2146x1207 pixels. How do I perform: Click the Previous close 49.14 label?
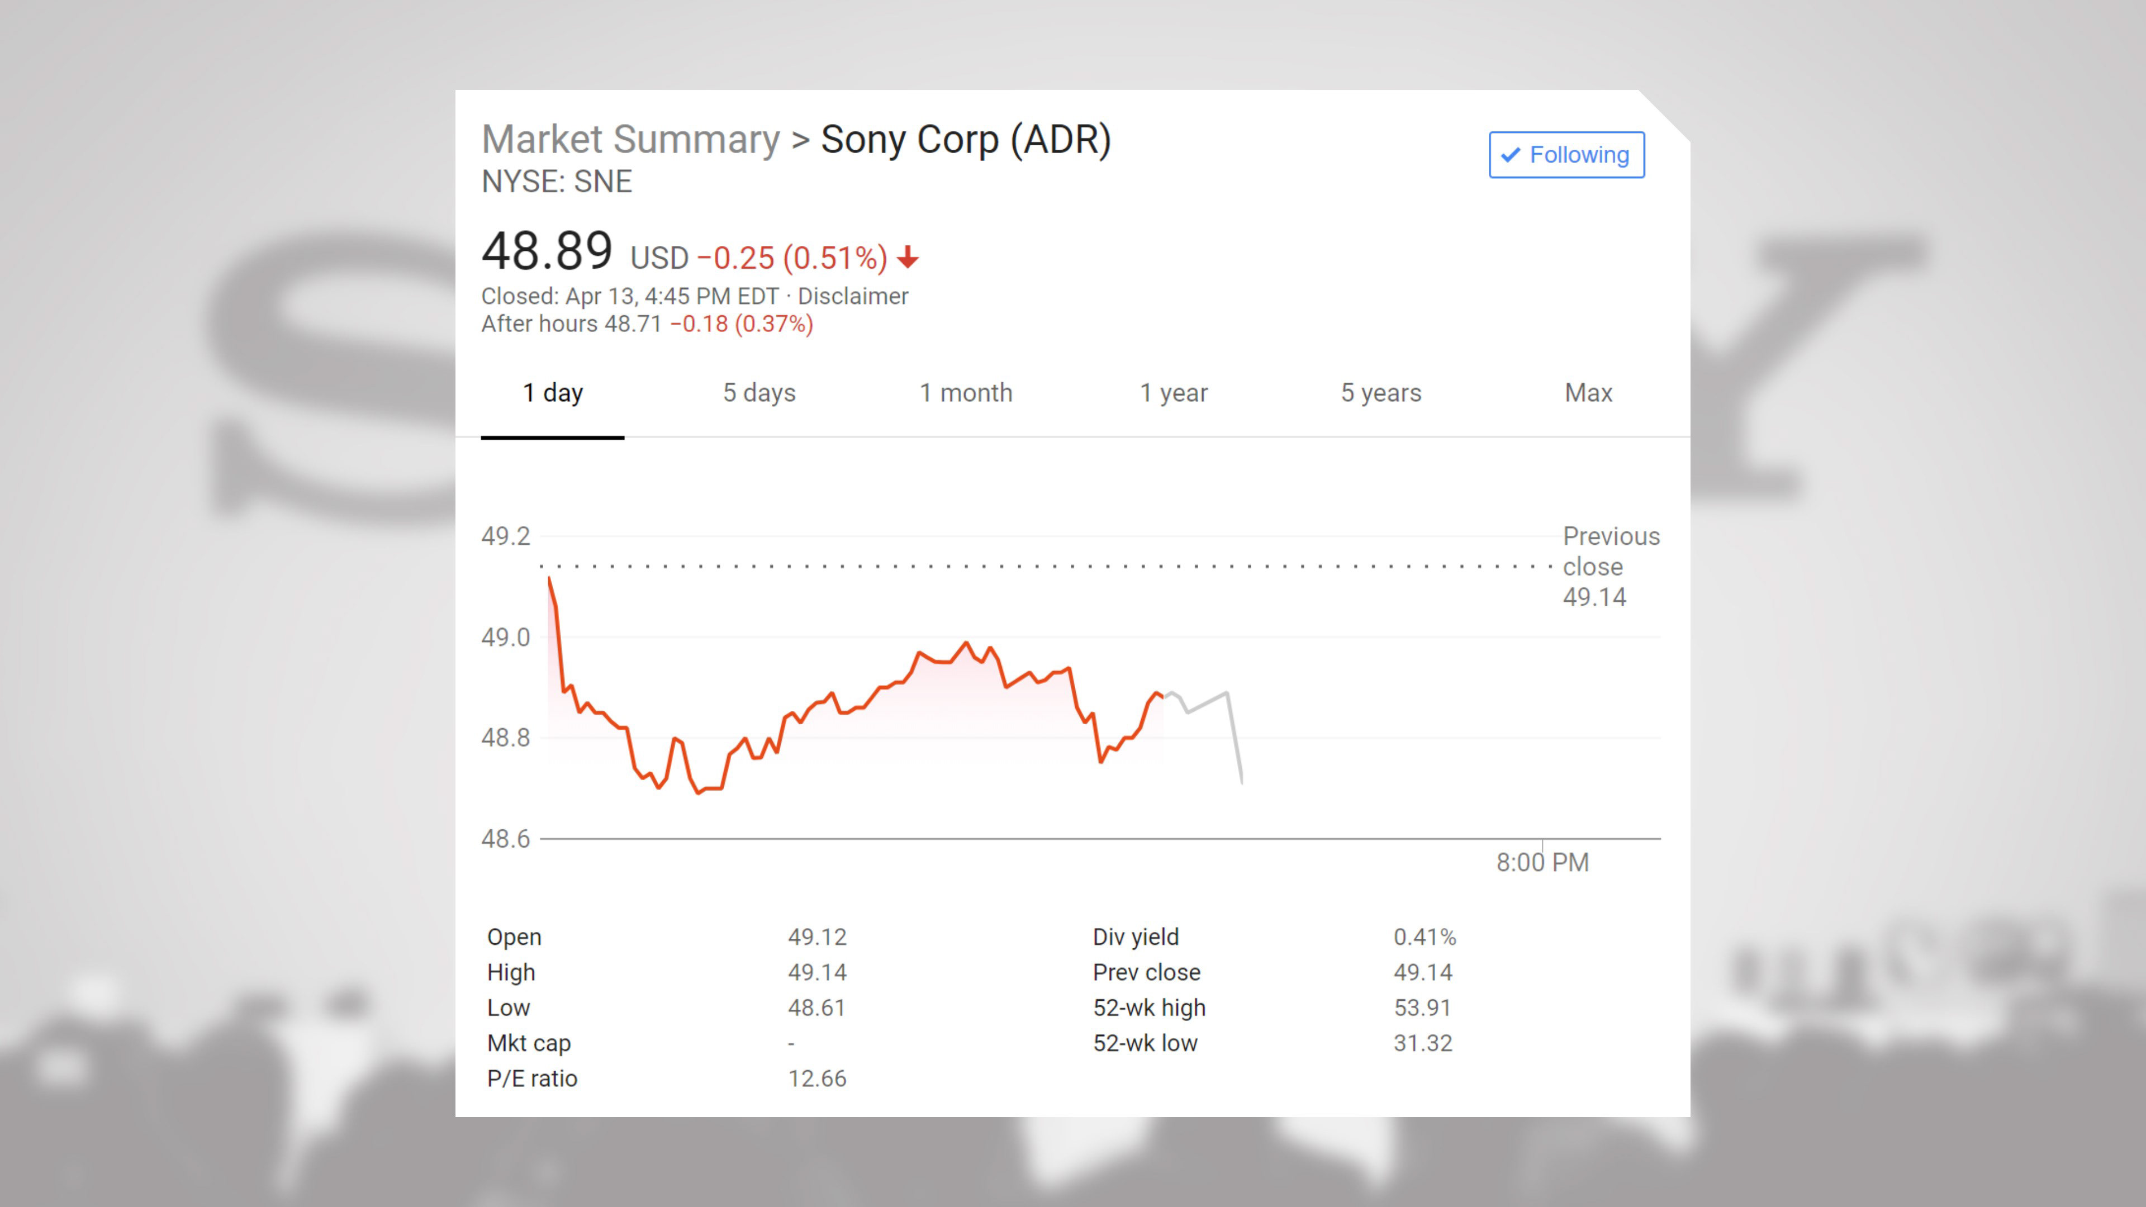(1609, 567)
